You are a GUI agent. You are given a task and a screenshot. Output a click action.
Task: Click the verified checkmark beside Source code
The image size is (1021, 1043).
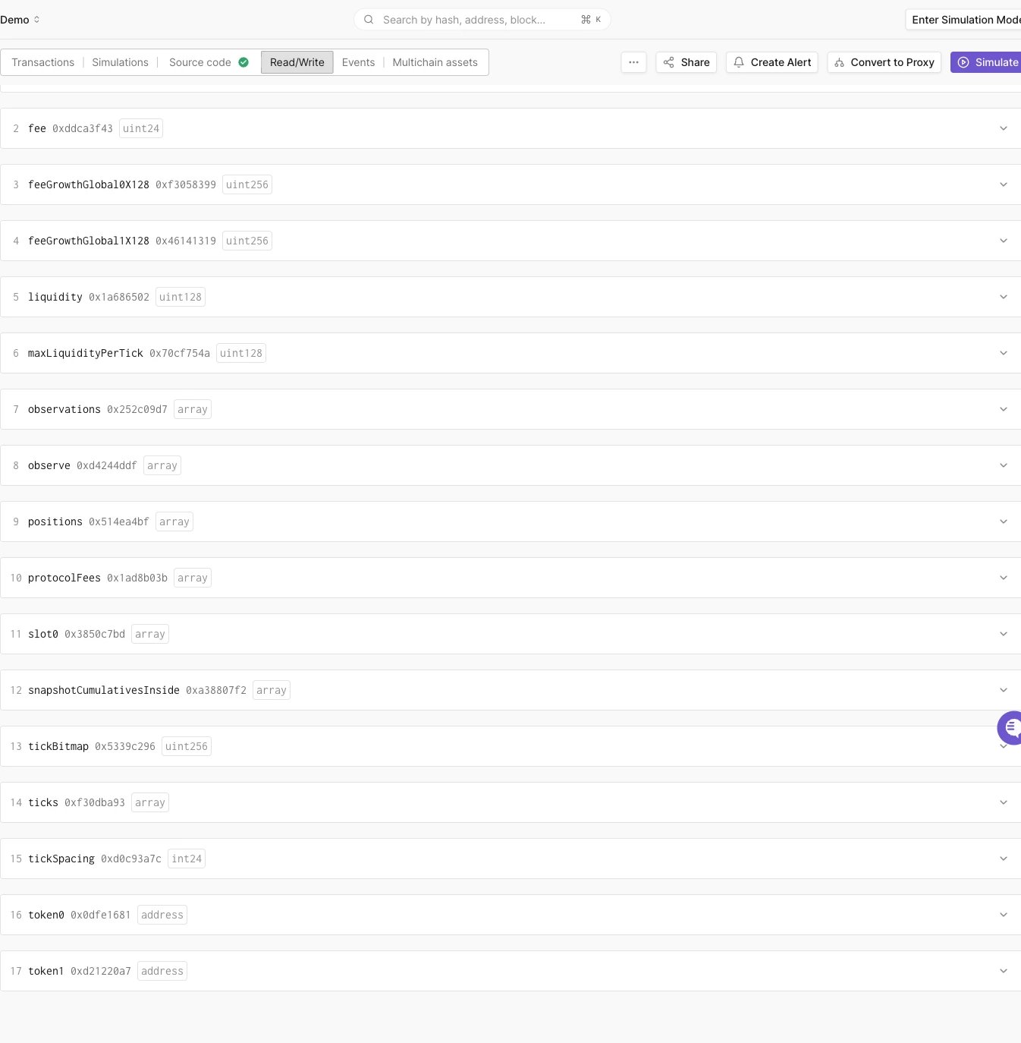pyautogui.click(x=243, y=62)
